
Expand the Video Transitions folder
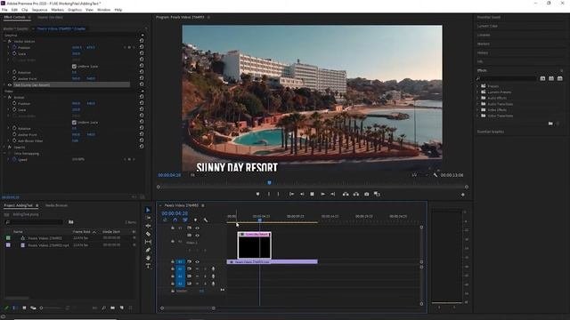coord(478,116)
